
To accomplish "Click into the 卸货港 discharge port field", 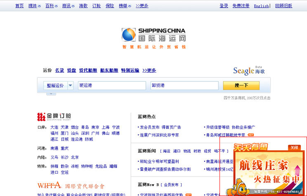I will [x=184, y=86].
